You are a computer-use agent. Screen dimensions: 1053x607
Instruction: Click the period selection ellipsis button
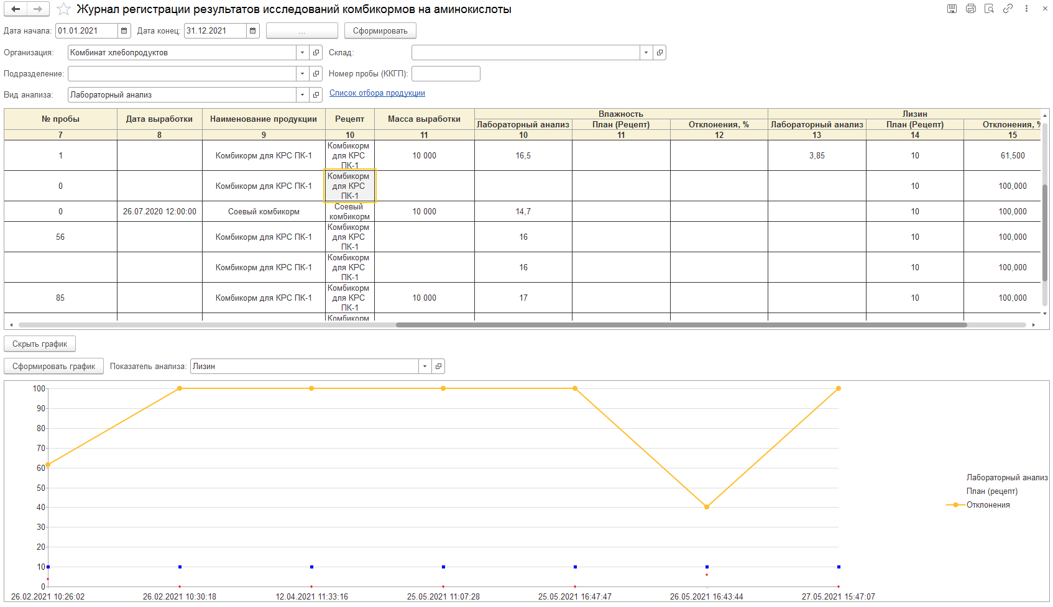coord(302,31)
